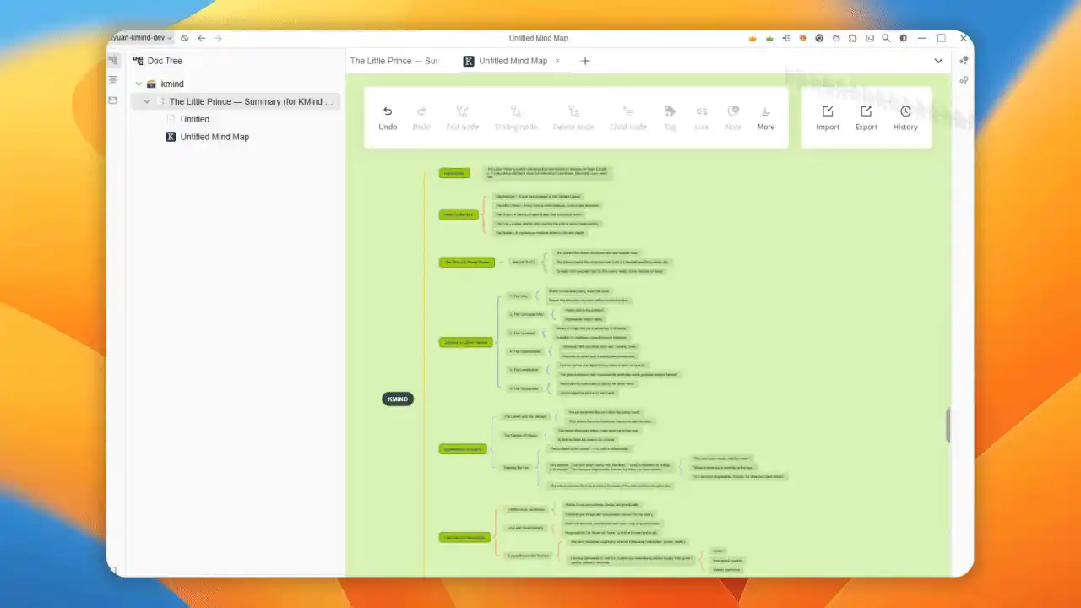Select the Edit node tool

[462, 117]
